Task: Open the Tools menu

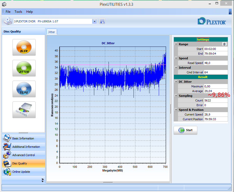Action: pos(18,12)
